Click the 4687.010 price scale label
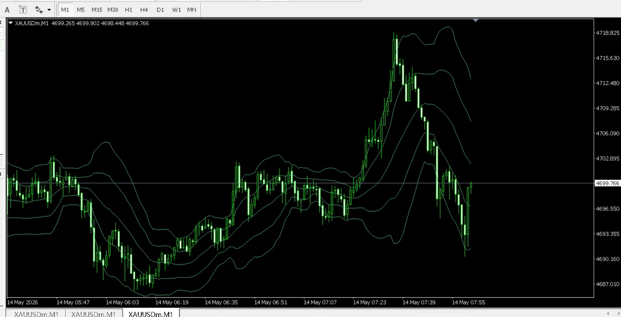621x317 pixels. [x=608, y=284]
